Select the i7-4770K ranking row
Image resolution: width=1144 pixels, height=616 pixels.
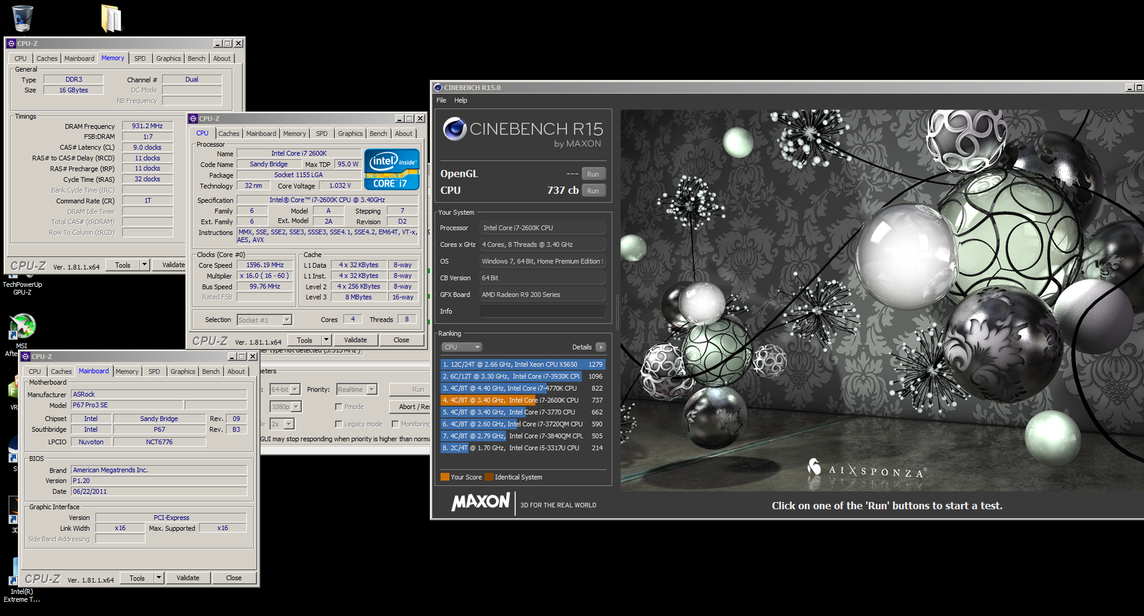click(523, 388)
